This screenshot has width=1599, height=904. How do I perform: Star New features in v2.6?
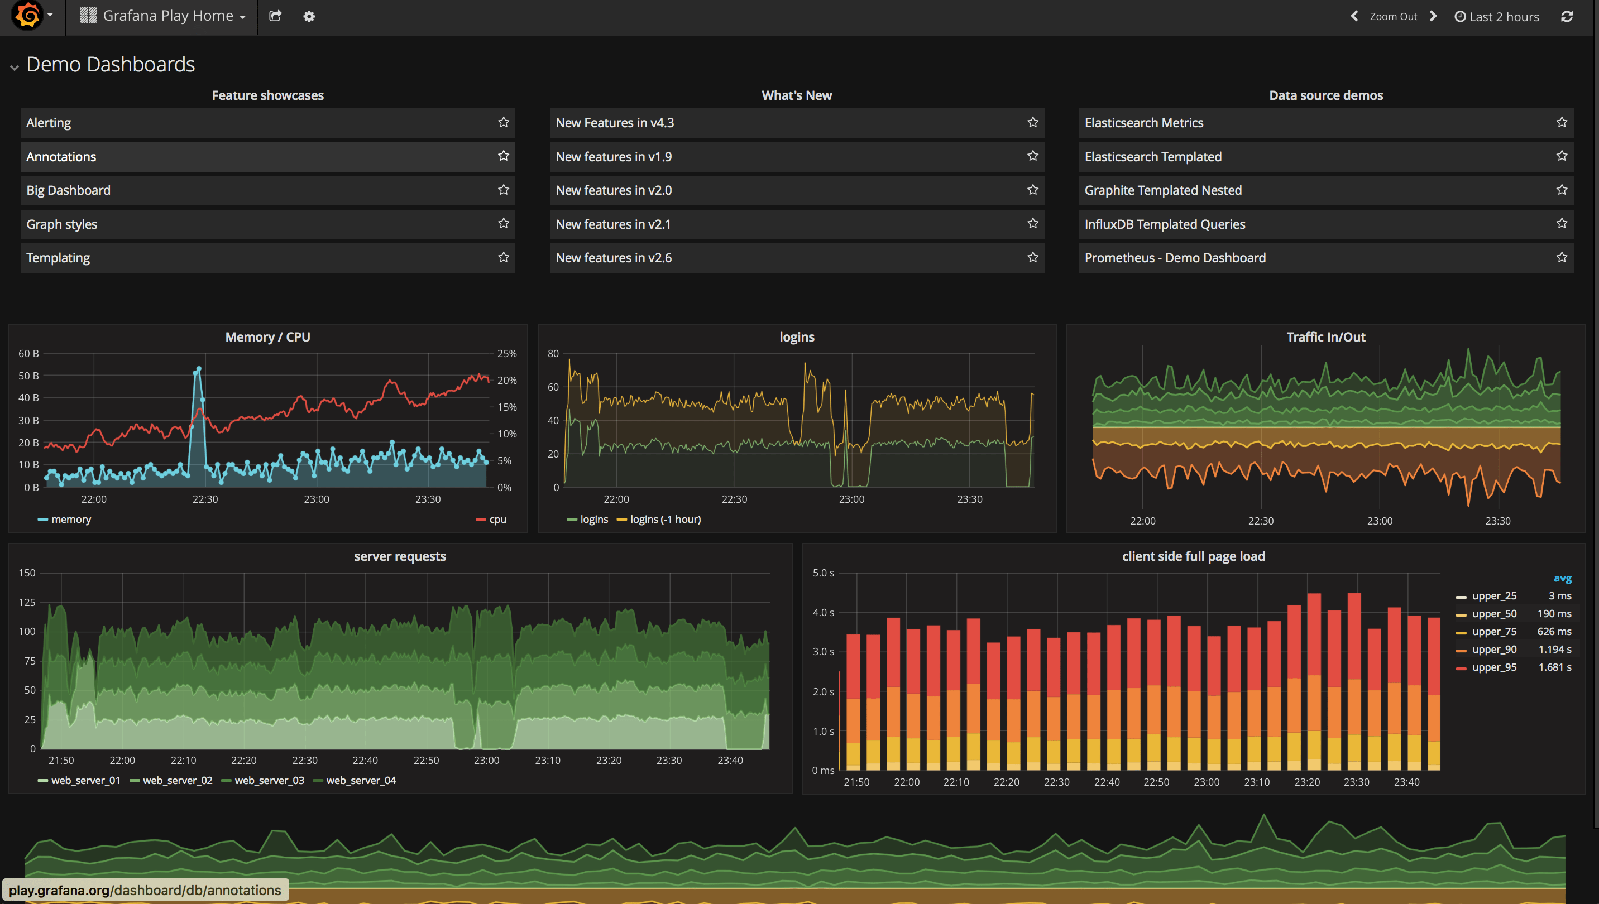tap(1032, 257)
